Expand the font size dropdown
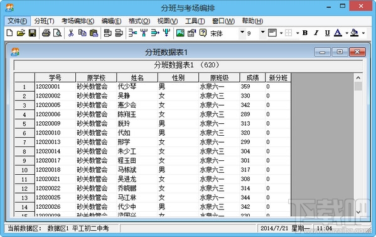376x237 pixels. [x=263, y=32]
